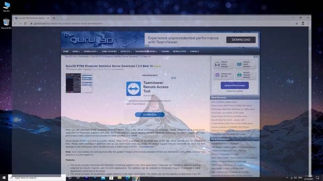Viewport: 323px width, 181px height.
Task: Go to HOME in the site navigation
Action: (66, 51)
